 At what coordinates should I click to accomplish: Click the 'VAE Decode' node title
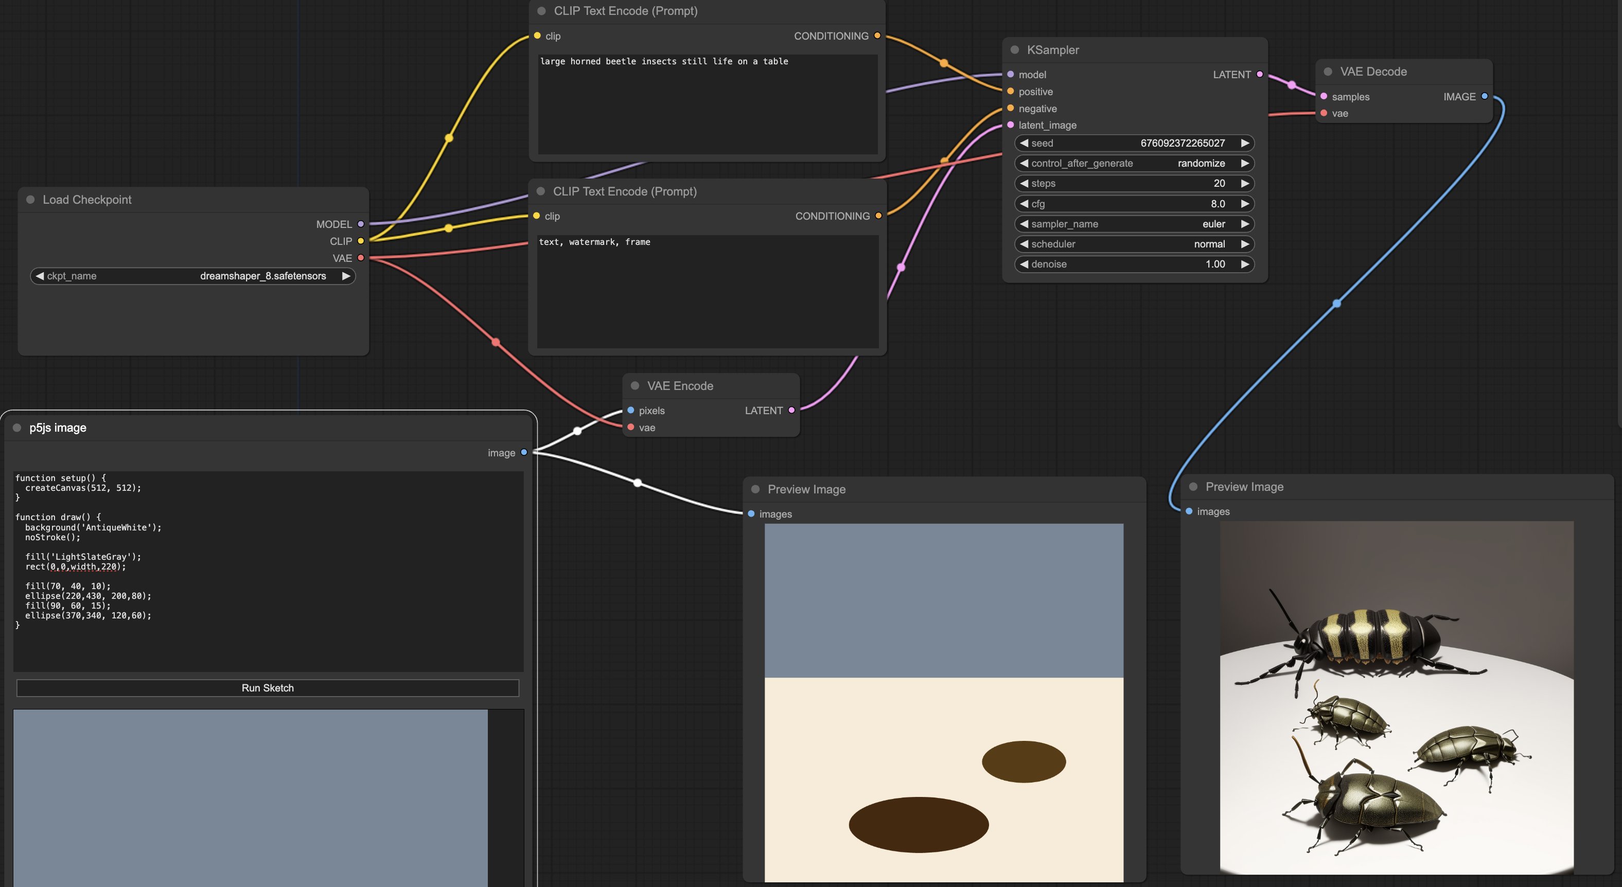pyautogui.click(x=1373, y=72)
